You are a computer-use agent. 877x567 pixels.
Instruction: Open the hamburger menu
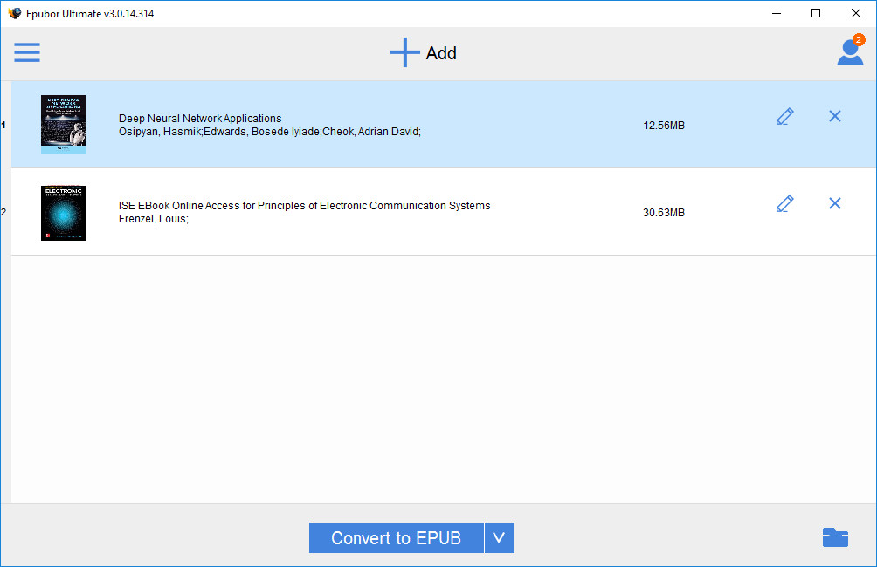click(27, 52)
